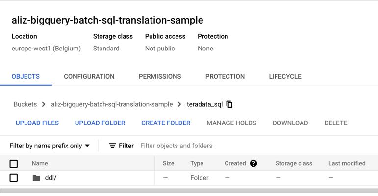Open the Created column help icon
This screenshot has height=196, width=378.
(x=253, y=163)
